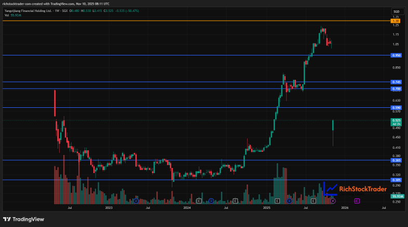This screenshot has height=227, width=408.
Task: Click the dividend D marker before Jul 2024
Action: (211, 201)
